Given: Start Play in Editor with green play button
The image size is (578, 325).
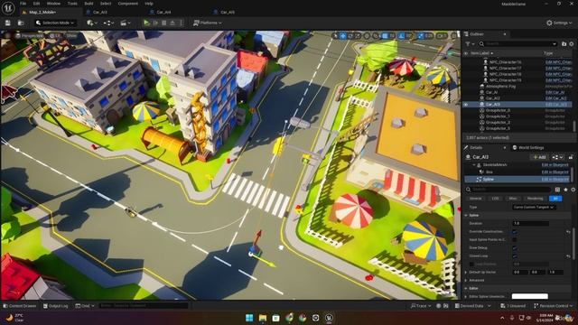Looking at the screenshot, I should pyautogui.click(x=146, y=23).
